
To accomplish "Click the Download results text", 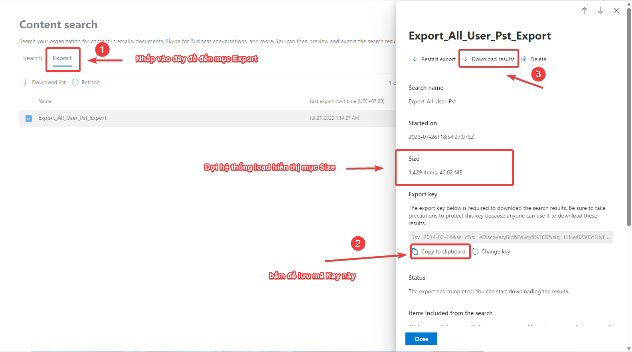I will point(493,59).
